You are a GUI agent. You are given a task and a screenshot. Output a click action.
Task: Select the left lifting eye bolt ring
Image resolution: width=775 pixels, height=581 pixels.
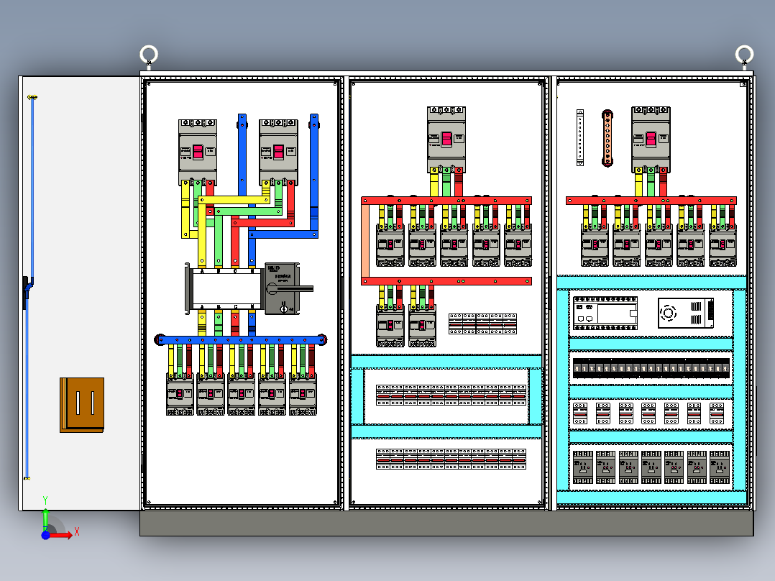pyautogui.click(x=149, y=54)
